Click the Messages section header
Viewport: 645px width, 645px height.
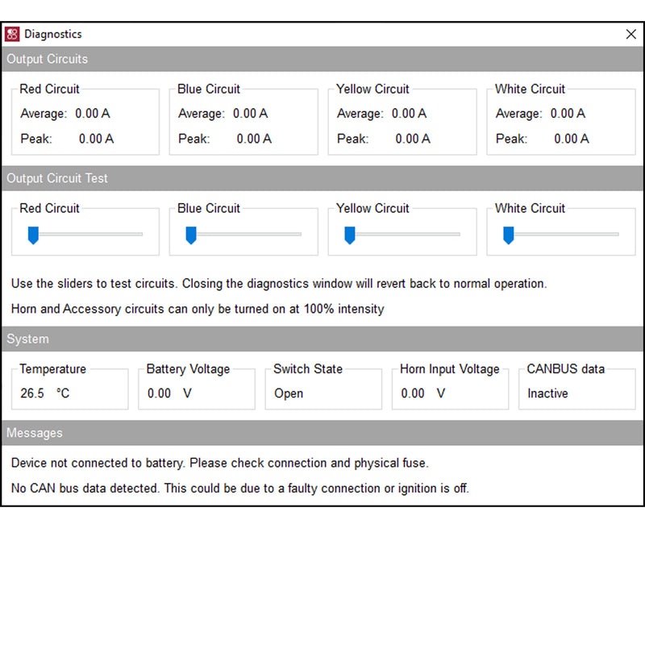coord(35,433)
